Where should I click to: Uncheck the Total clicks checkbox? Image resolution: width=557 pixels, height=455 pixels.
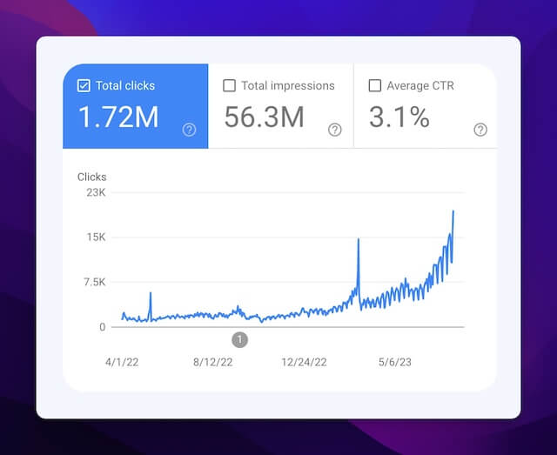84,85
